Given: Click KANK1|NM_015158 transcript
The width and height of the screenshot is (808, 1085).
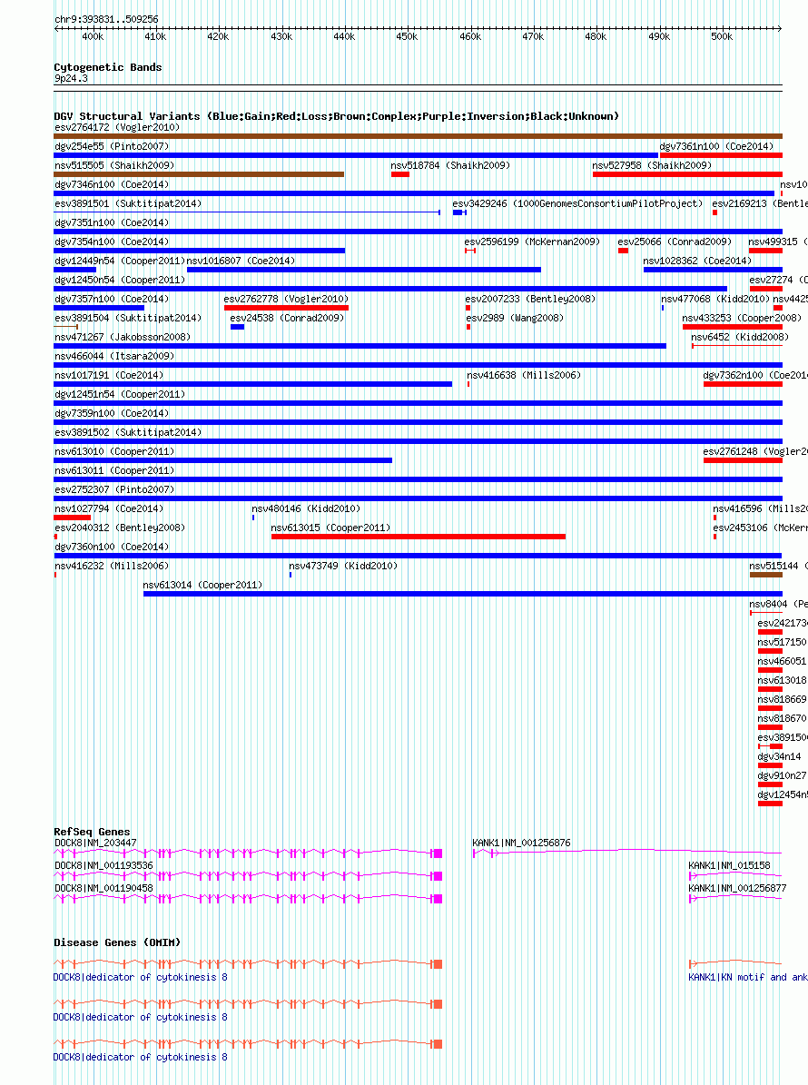Looking at the screenshot, I should tap(735, 876).
